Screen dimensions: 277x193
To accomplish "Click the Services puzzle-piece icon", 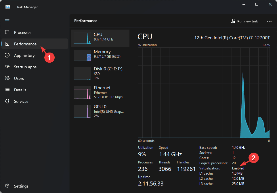I will tap(8, 101).
